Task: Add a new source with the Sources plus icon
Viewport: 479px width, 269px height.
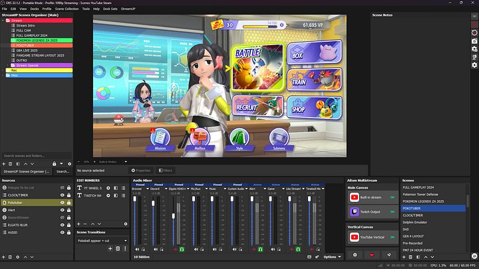Action: tap(4, 257)
